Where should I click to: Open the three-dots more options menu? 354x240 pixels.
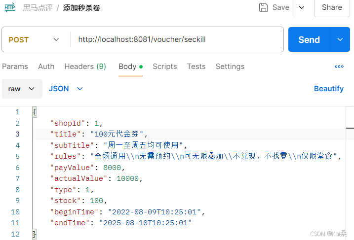pos(339,67)
